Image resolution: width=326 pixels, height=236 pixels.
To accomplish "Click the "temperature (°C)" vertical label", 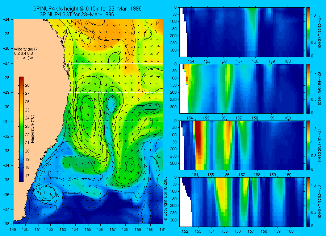I will pos(33,129).
